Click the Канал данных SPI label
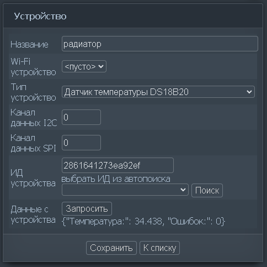Screen dimensions: 267x267 coord(33,143)
